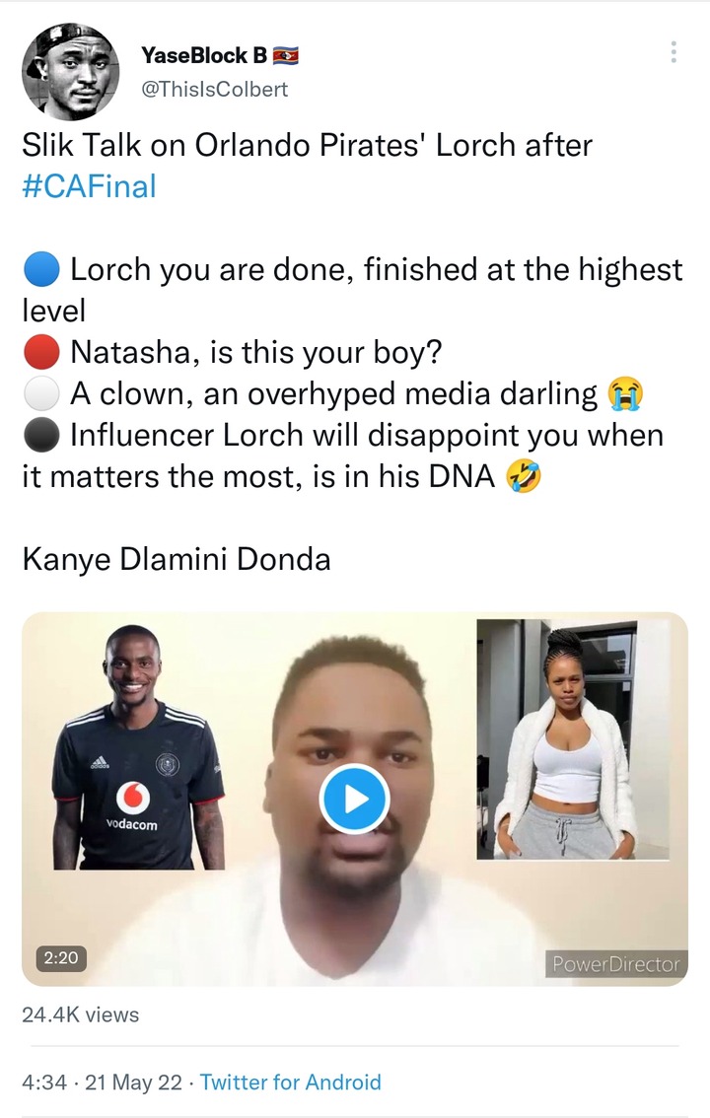The image size is (710, 1118).
Task: Click the PowerDirector watermark on video
Action: coord(616,963)
